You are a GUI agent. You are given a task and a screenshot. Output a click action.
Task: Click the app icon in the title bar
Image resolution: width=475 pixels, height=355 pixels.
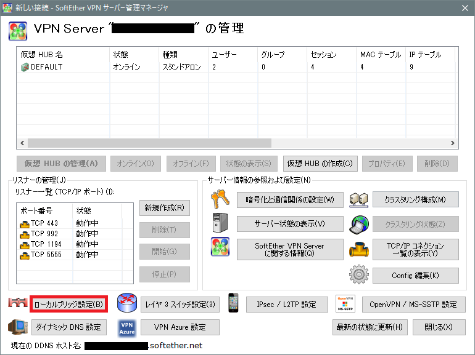coord(7,7)
